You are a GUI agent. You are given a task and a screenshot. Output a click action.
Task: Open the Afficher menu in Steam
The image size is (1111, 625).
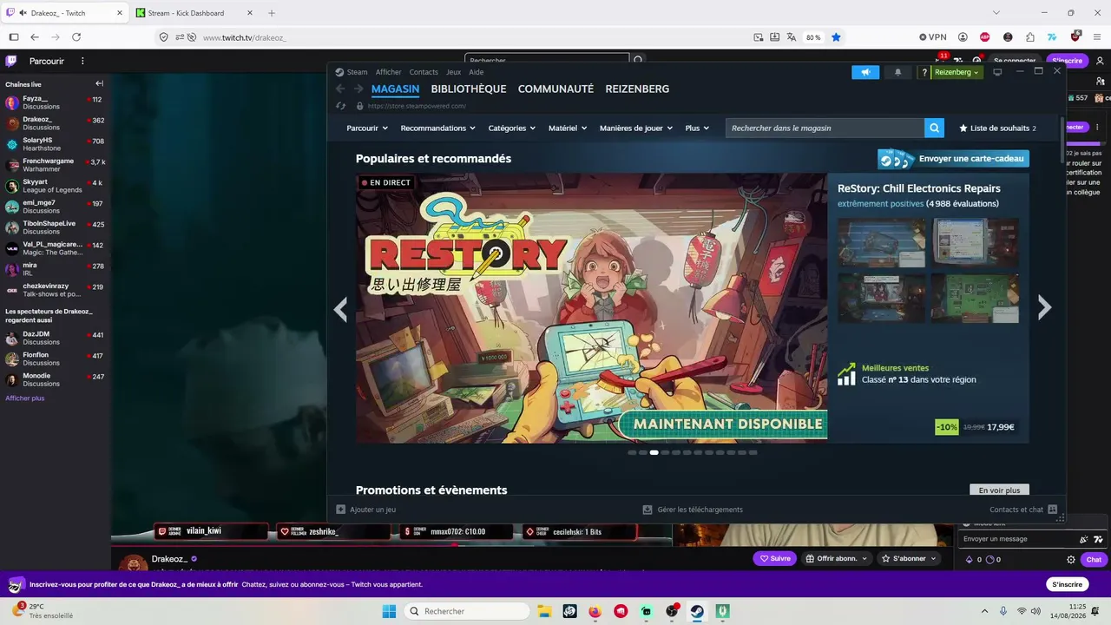click(x=389, y=72)
